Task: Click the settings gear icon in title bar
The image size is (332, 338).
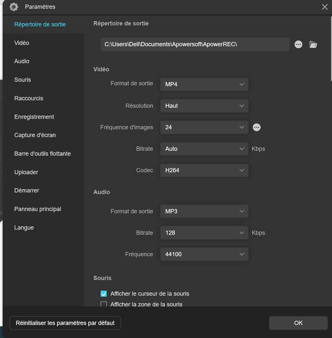Action: tap(14, 7)
